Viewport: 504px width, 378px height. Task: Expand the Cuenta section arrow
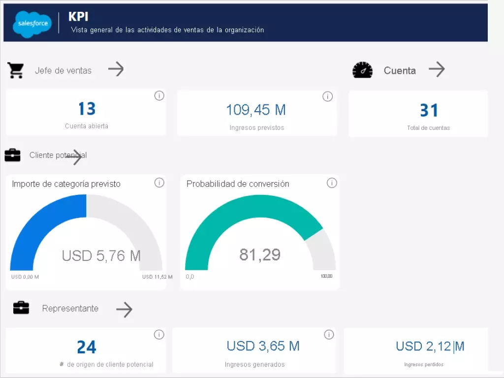pos(437,70)
